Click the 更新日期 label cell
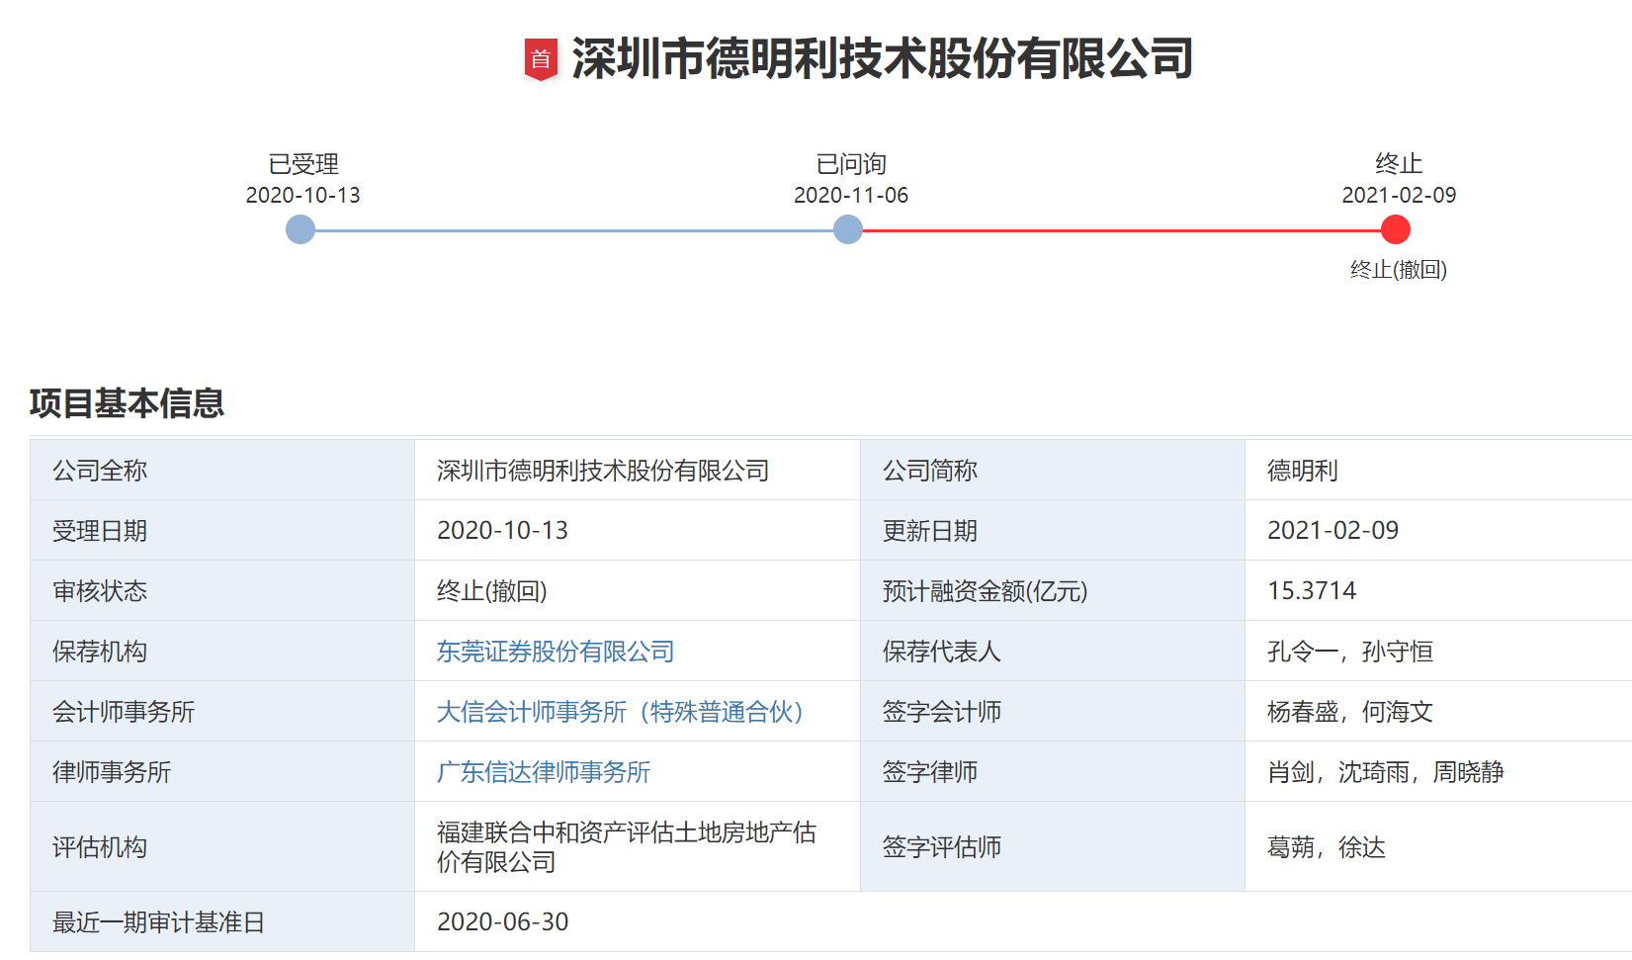Image resolution: width=1632 pixels, height=960 pixels. tap(1053, 531)
